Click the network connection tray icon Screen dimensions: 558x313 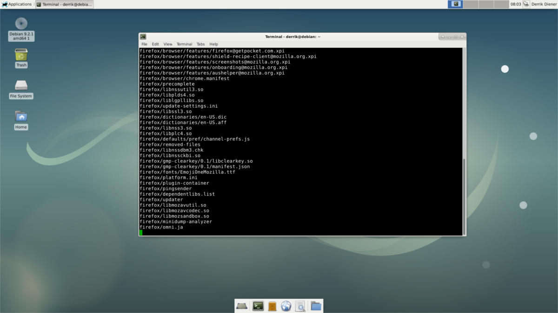[x=526, y=4]
